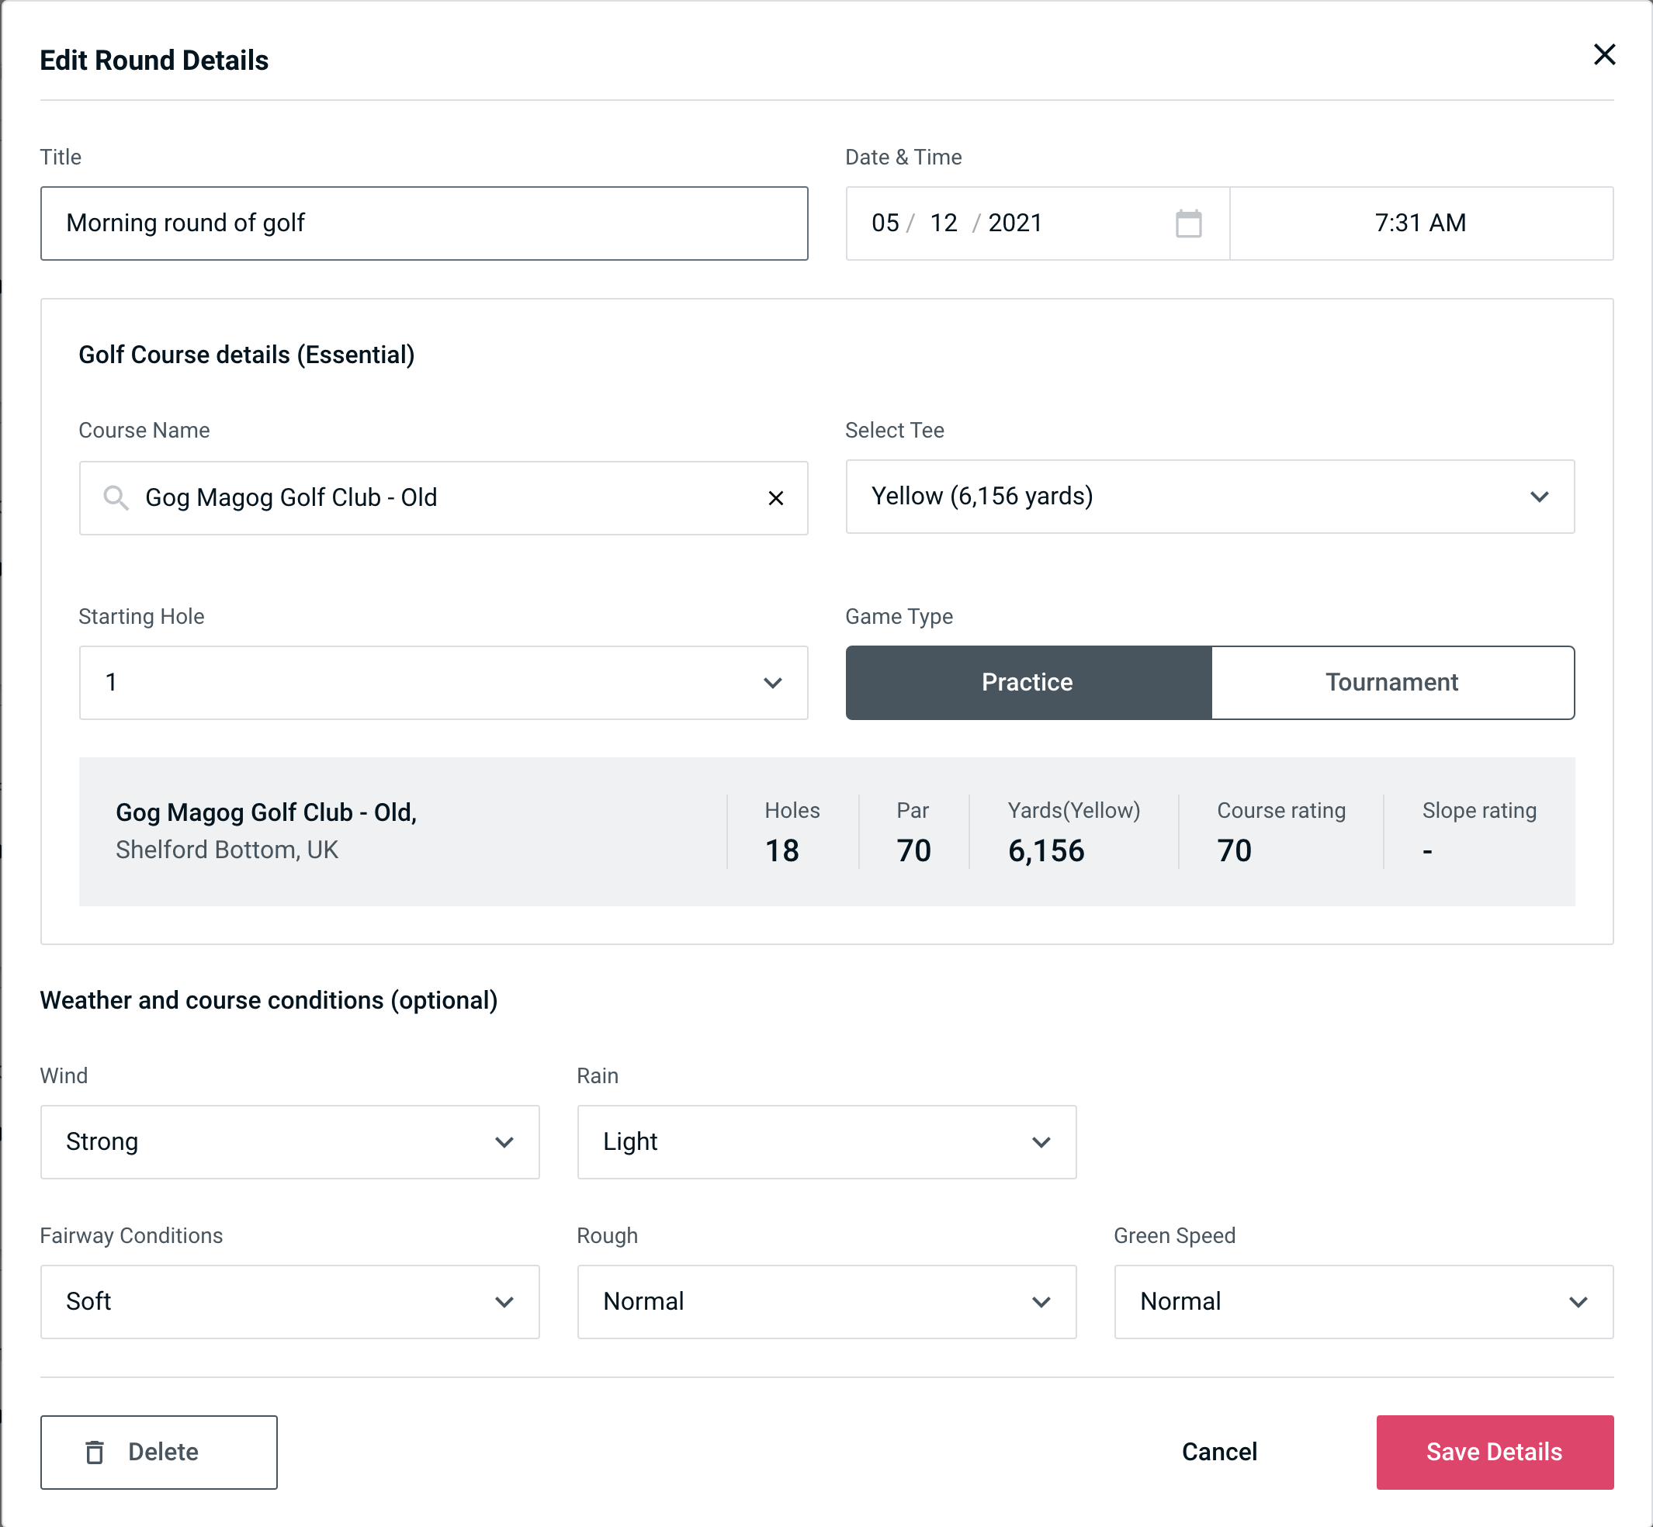
Task: Click the search icon in Course Name field
Action: tap(115, 498)
